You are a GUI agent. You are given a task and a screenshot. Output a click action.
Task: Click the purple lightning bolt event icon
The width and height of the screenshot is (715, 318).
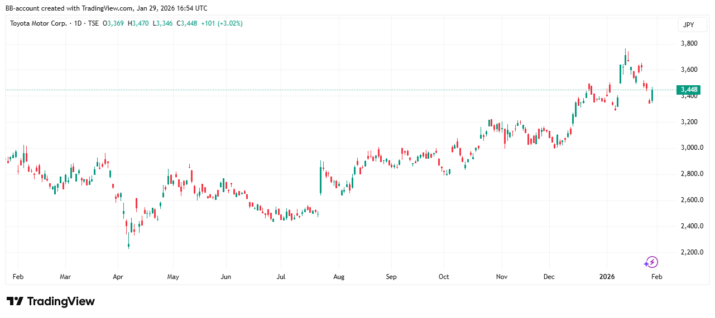pyautogui.click(x=651, y=262)
